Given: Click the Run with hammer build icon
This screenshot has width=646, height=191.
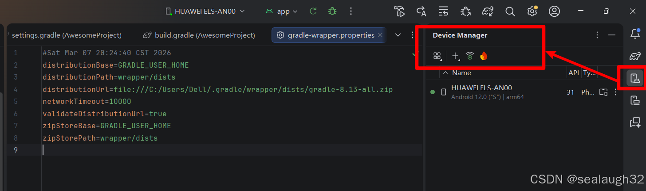Looking at the screenshot, I should (399, 11).
